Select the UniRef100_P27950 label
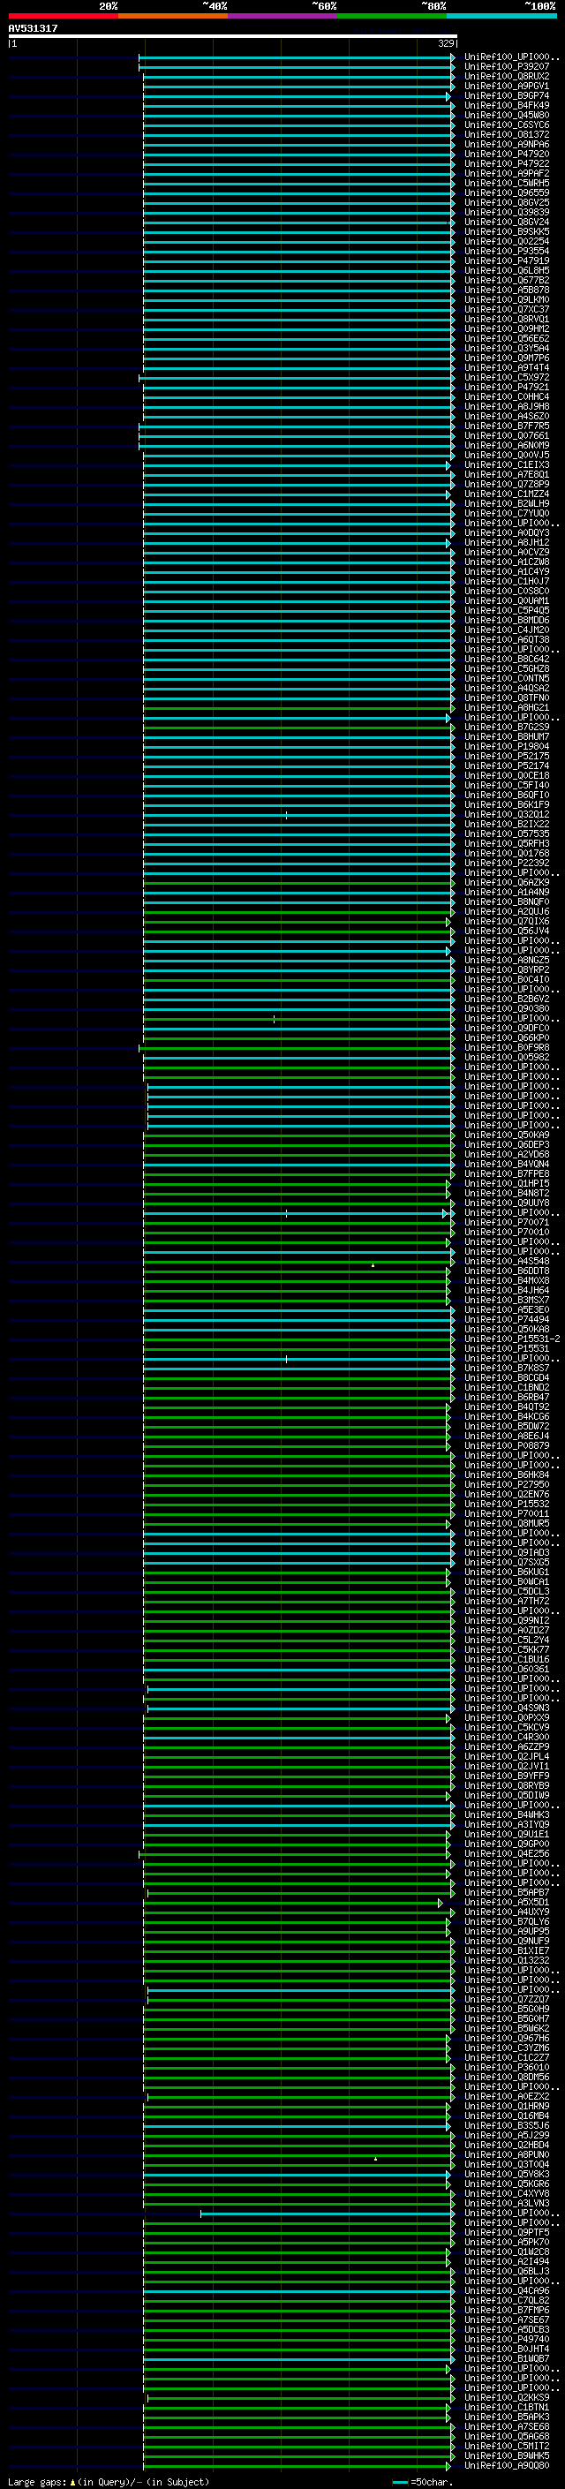 pos(506,1484)
